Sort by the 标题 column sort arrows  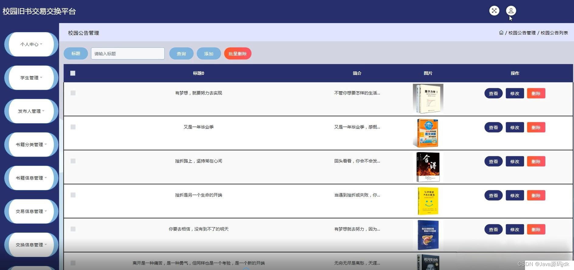click(x=203, y=73)
